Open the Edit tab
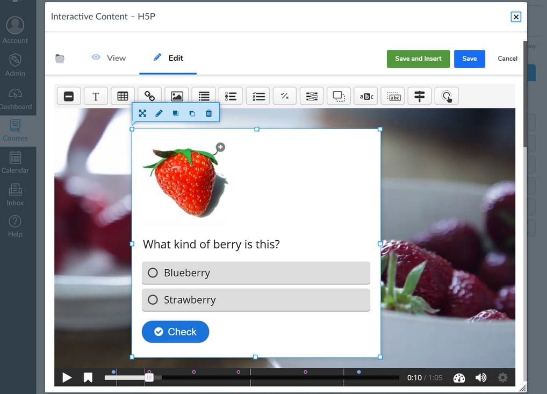The width and height of the screenshot is (547, 394). point(168,58)
